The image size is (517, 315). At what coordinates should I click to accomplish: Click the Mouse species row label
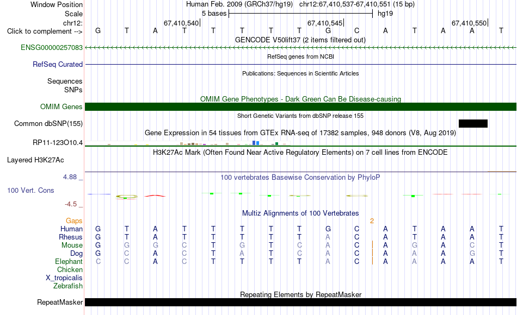pyautogui.click(x=72, y=245)
